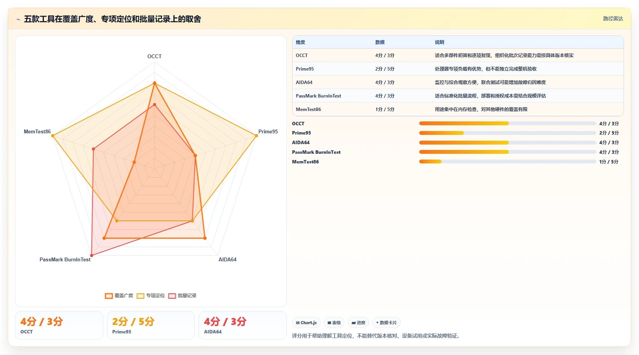Click 4分 / 3分 label beside OCCT progress bar
The image size is (639, 355).
tap(609, 124)
